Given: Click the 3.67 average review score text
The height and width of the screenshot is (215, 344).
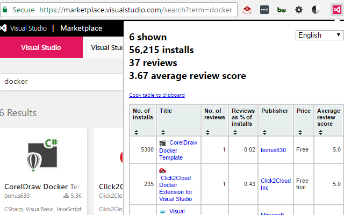Looking at the screenshot, I should (x=188, y=76).
